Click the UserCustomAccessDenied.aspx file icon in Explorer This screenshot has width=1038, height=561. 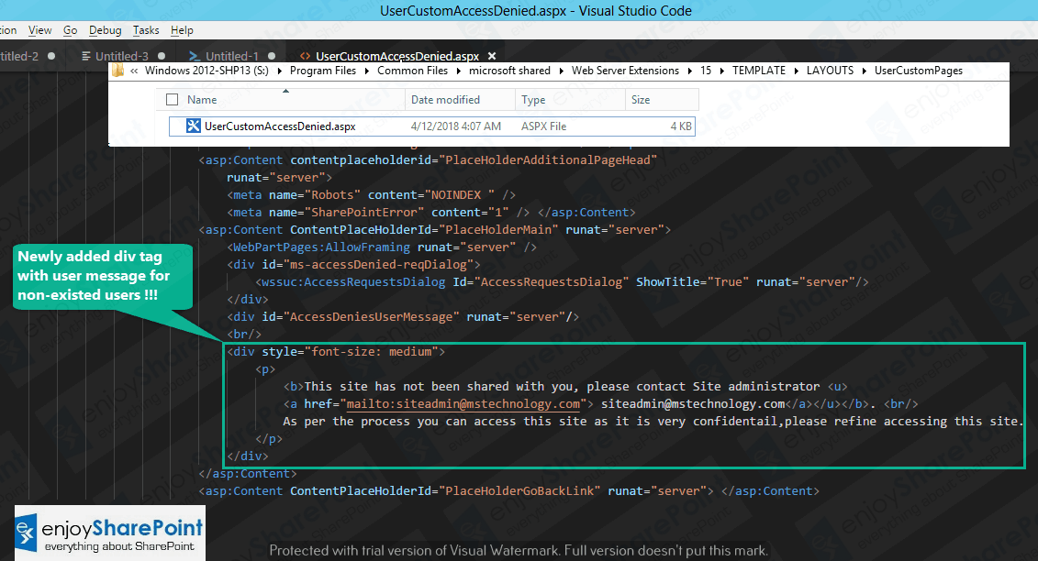194,126
